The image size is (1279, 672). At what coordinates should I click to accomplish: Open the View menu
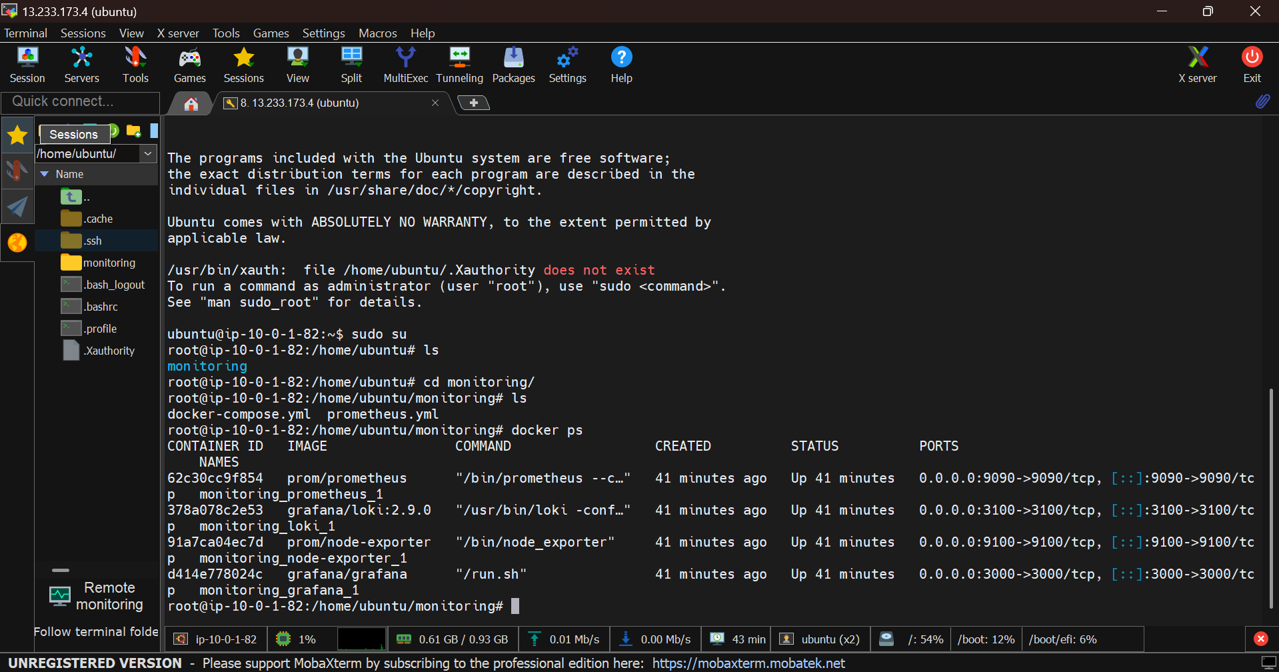coord(131,33)
